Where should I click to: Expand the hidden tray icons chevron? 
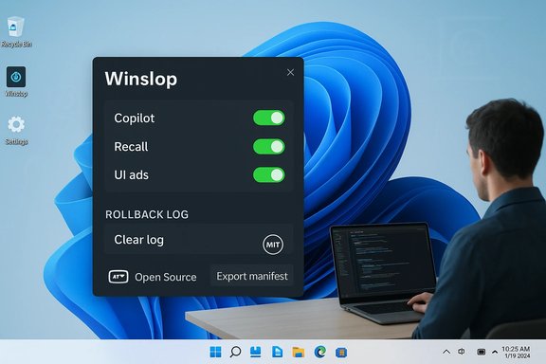(446, 352)
